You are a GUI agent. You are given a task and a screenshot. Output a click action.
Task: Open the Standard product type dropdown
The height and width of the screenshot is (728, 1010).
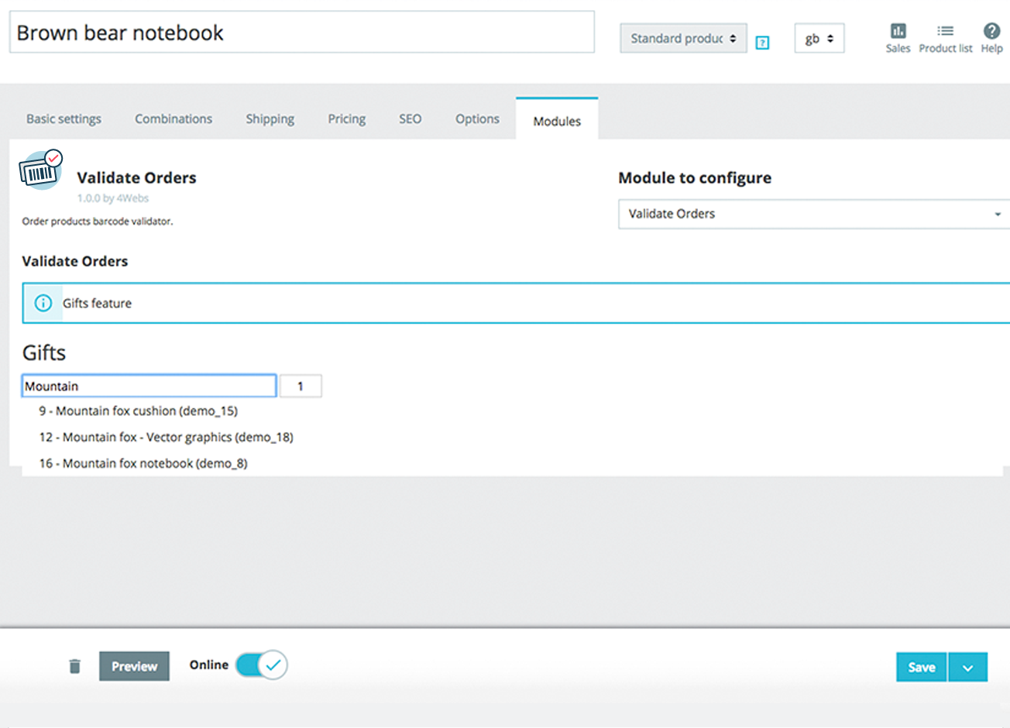(683, 38)
